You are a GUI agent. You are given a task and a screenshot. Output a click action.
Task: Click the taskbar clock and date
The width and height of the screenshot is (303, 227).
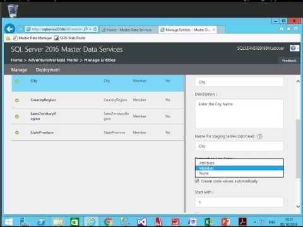289,222
